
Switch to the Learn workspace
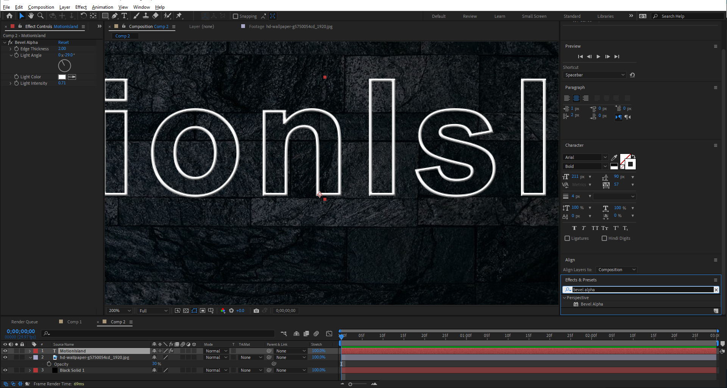click(x=499, y=16)
